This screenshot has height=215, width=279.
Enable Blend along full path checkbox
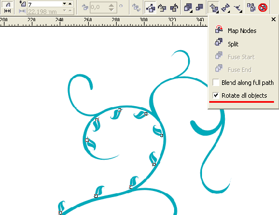tap(216, 83)
